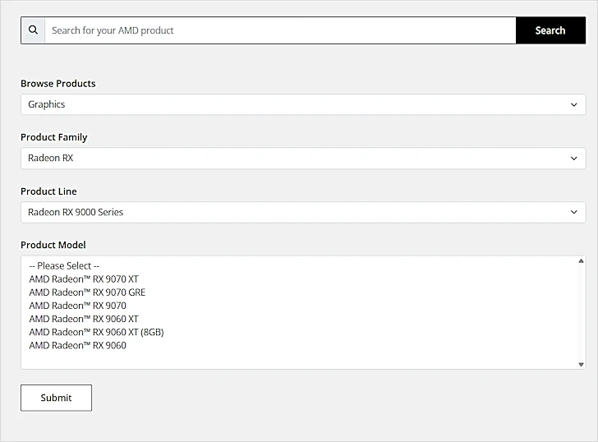Select AMD Radeon RX 9060 XT (8GB) model
Image resolution: width=598 pixels, height=442 pixels.
point(96,332)
